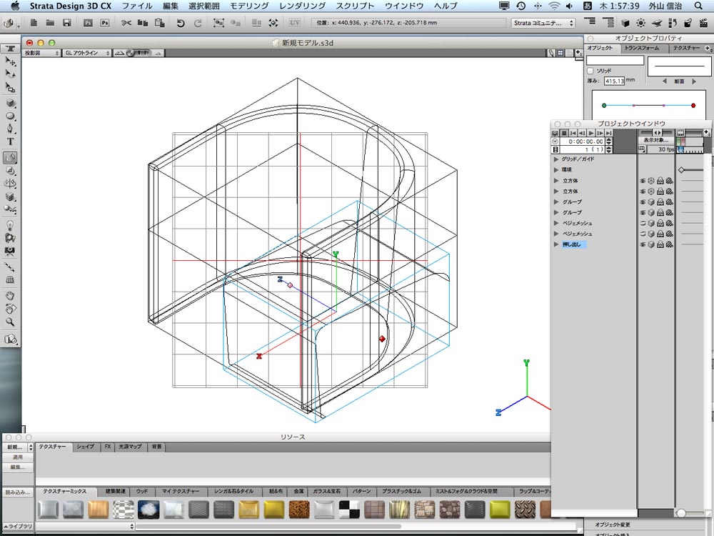Select the Magnifier zoom tool
This screenshot has height=536, width=714.
tap(10, 322)
